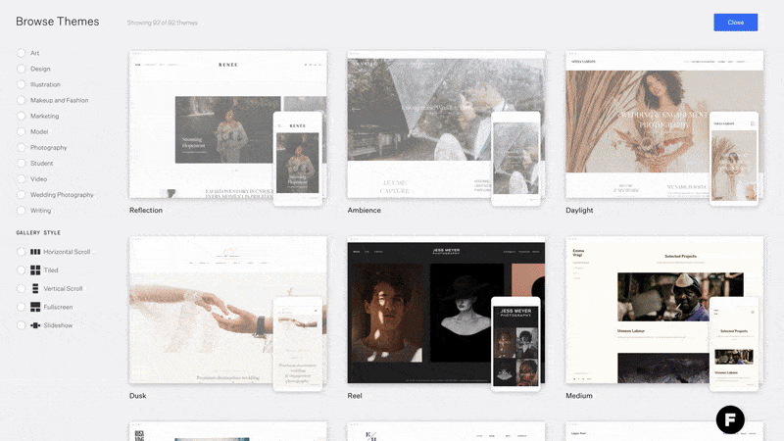Select the Photography category radio button
The image size is (784, 441).
(21, 148)
